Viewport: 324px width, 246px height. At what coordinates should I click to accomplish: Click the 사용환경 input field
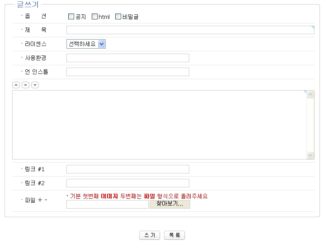127,58
